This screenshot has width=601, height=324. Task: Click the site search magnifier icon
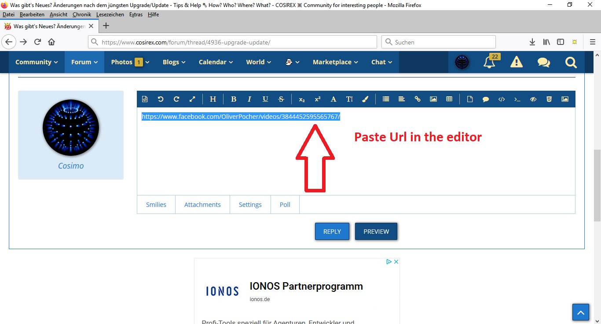point(571,63)
